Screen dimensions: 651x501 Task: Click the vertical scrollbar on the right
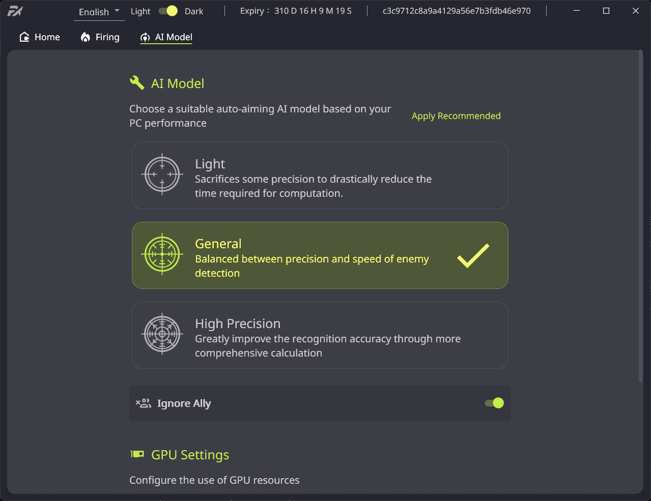[640, 216]
